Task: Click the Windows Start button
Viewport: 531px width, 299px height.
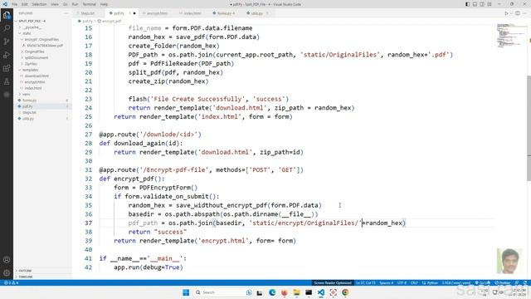Action: pos(186,292)
